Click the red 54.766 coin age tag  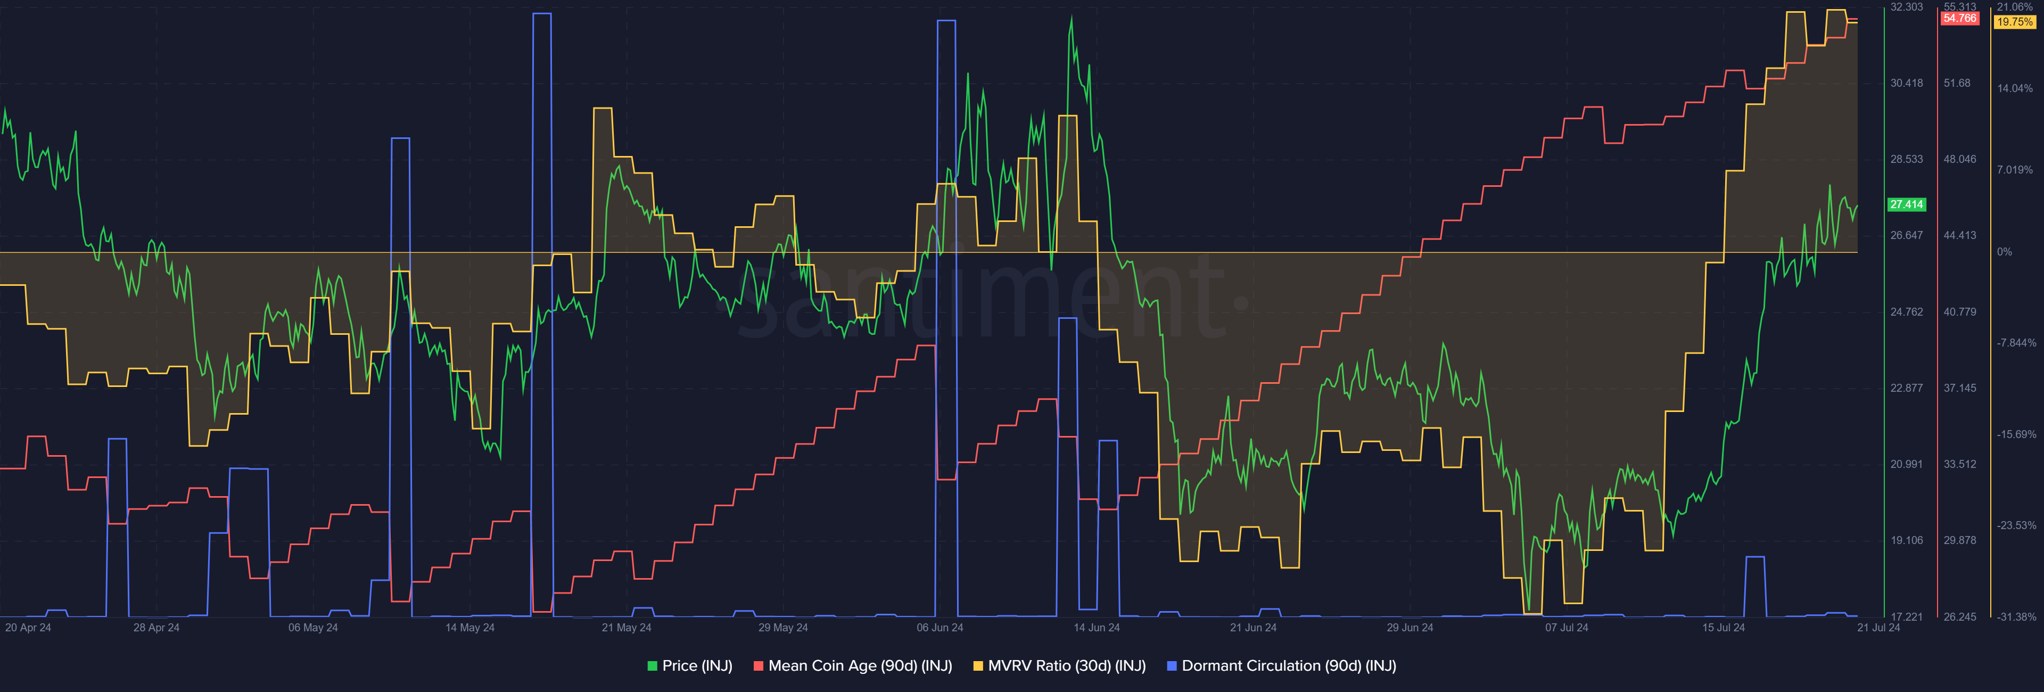click(x=1960, y=18)
